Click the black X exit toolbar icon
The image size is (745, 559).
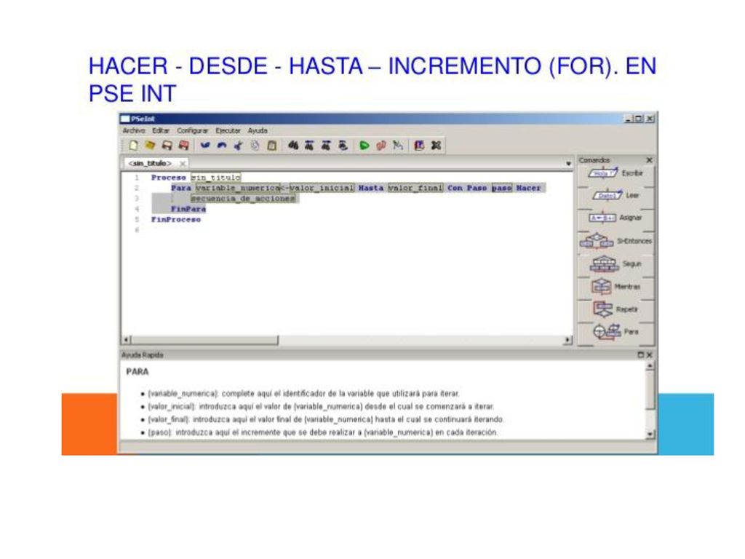pyautogui.click(x=436, y=146)
